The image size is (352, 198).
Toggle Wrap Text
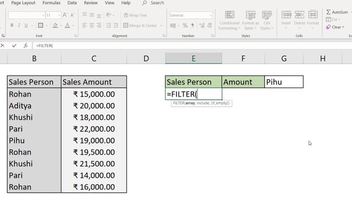[135, 15]
